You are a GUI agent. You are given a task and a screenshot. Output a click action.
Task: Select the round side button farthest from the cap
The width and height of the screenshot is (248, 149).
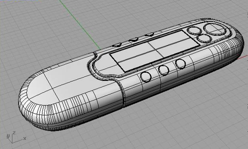pyautogui.click(x=180, y=64)
